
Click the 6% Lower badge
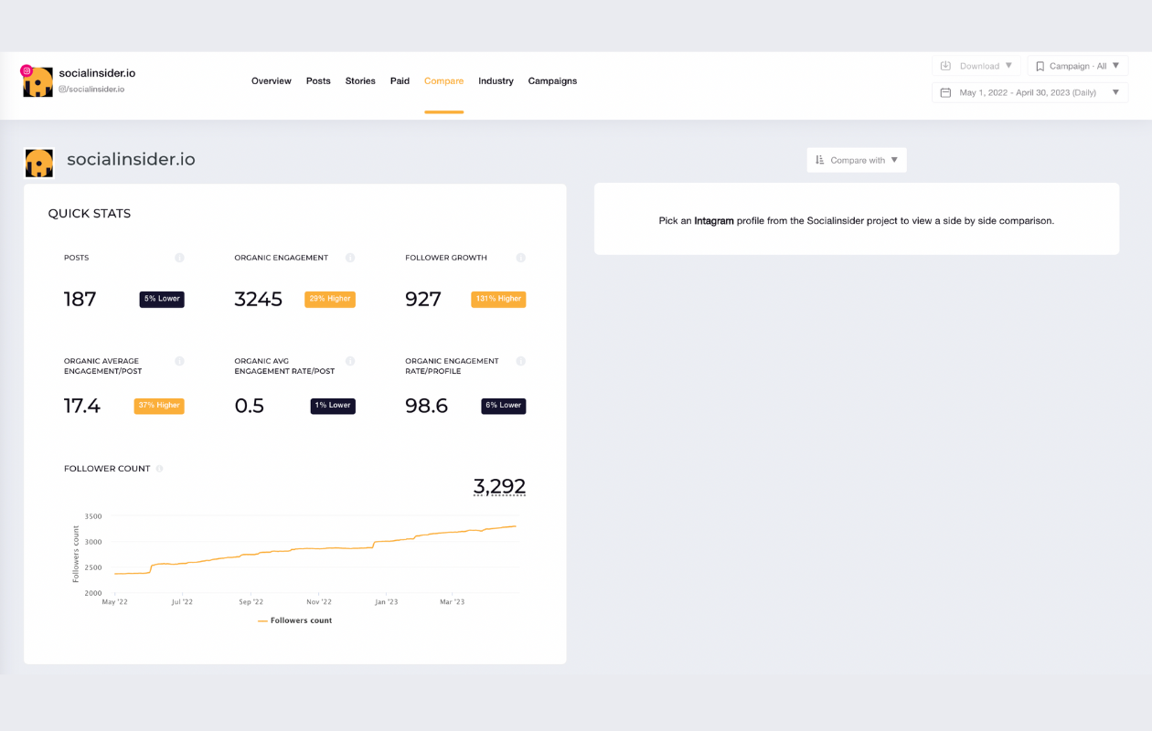(x=504, y=406)
